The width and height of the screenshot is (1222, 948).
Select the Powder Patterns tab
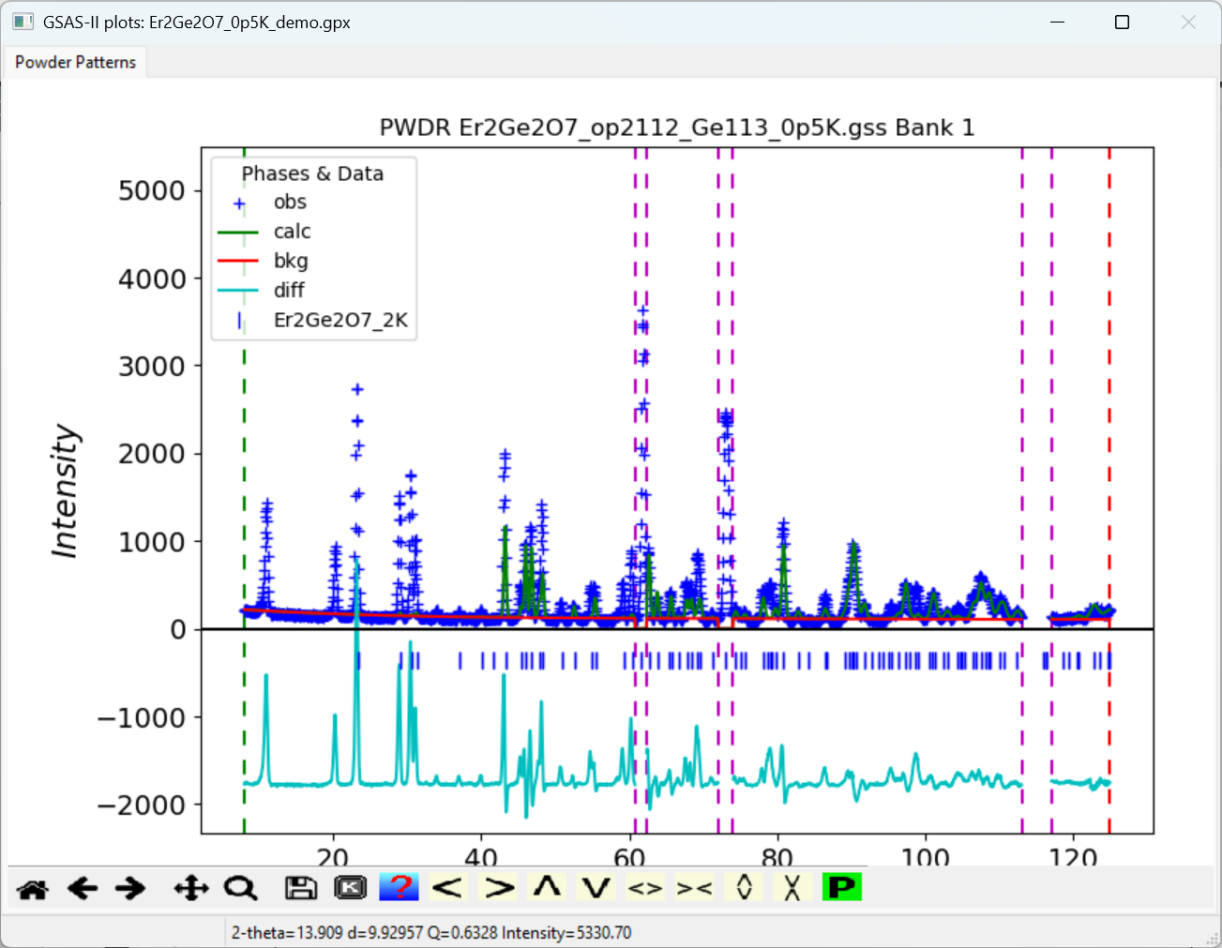pos(75,62)
